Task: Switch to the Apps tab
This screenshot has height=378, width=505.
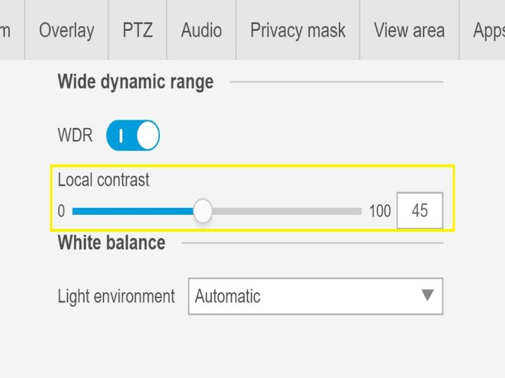Action: (488, 30)
